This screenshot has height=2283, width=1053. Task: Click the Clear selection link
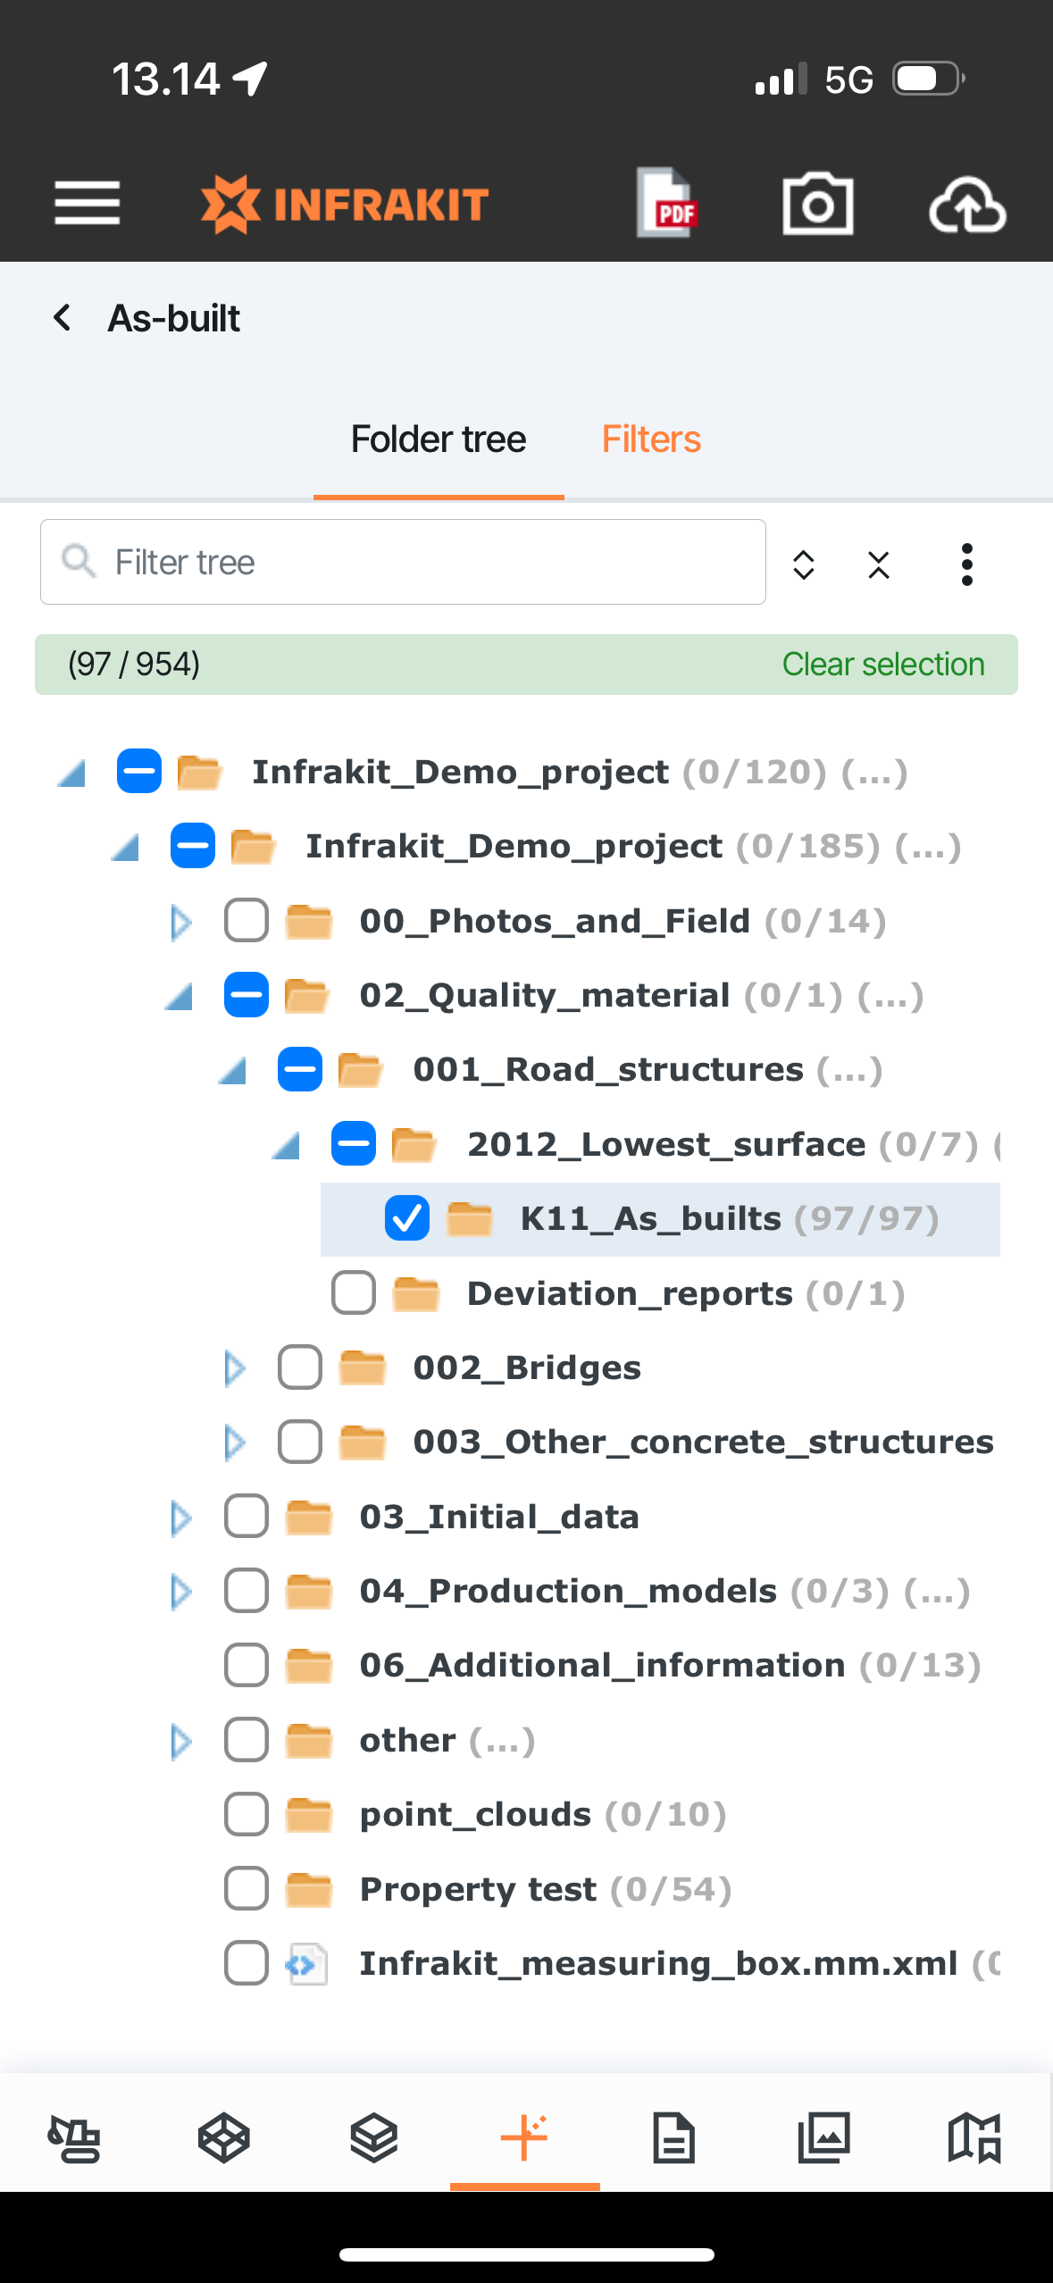[x=883, y=665]
